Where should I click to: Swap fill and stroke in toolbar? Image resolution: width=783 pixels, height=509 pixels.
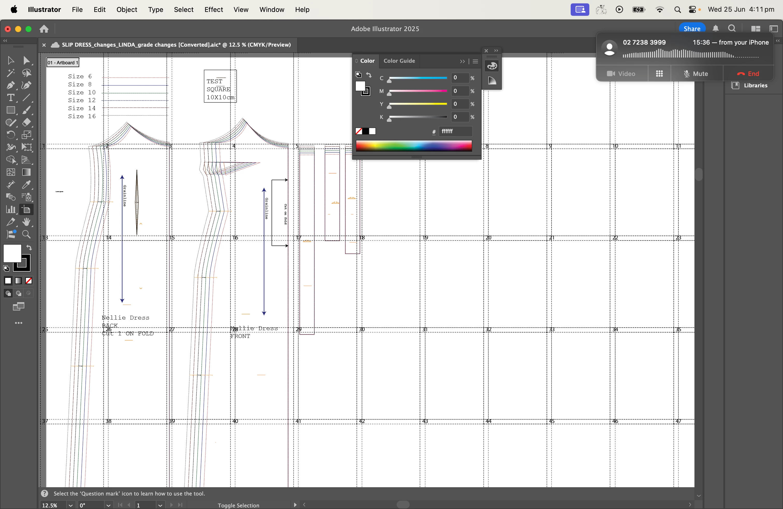coord(29,248)
